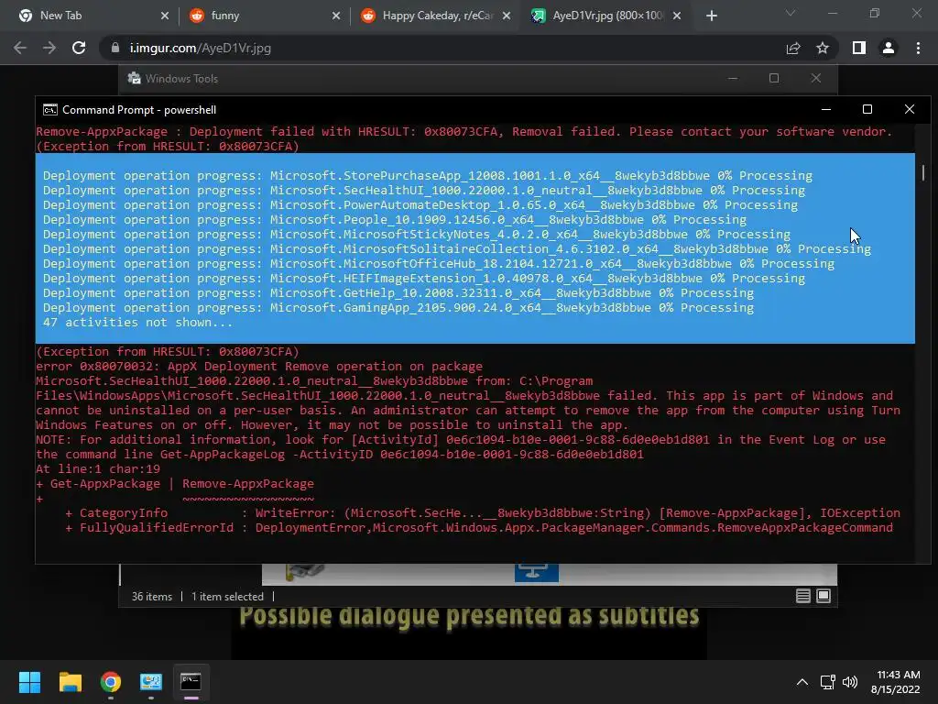Click the Microsoft.MicrosoftSolitaireCollection progress line
938x704 pixels.
(x=457, y=249)
